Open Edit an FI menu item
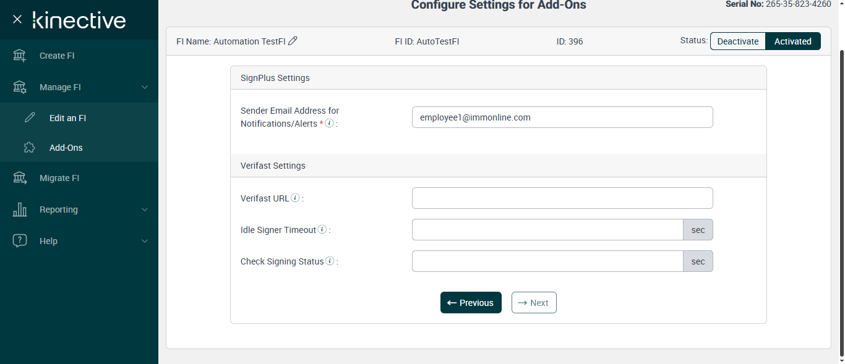 pos(67,118)
